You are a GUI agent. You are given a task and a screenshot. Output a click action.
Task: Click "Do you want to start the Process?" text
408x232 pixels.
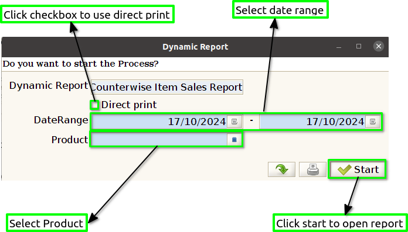tap(80, 64)
